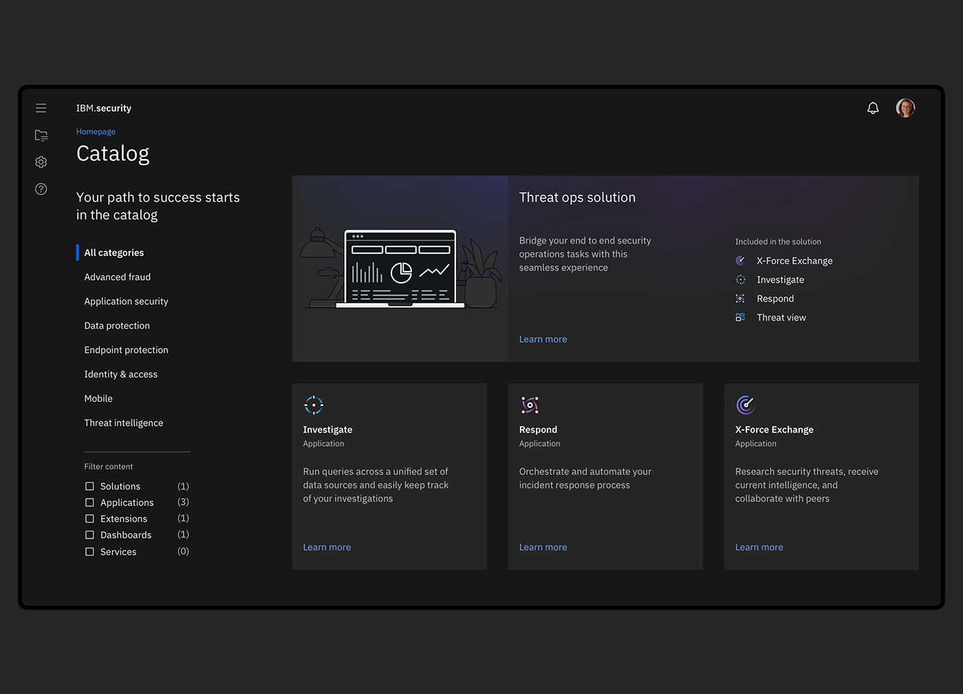Click the Threat ops laptop illustration

[400, 268]
